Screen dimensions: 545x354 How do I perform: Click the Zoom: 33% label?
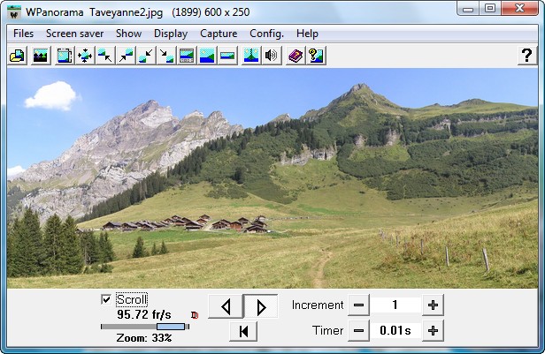144,338
